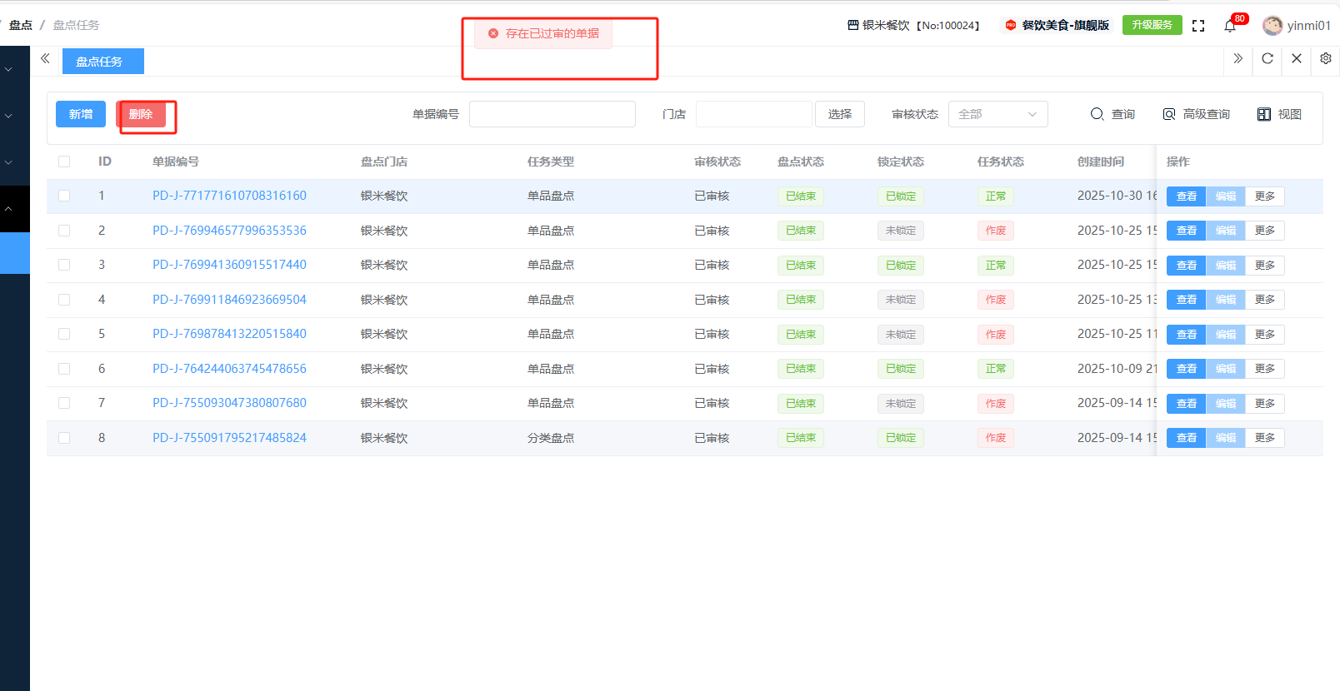1340x691 pixels.
Task: Open 更多 menu for row 1
Action: (1264, 196)
